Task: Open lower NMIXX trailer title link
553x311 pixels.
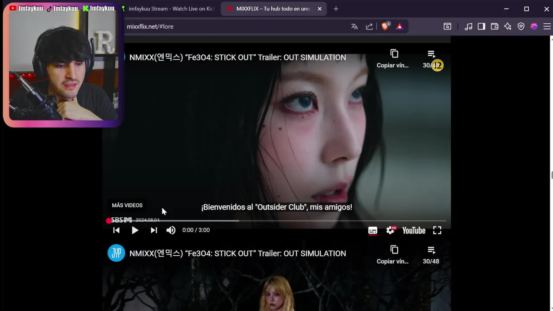Action: coord(238,254)
